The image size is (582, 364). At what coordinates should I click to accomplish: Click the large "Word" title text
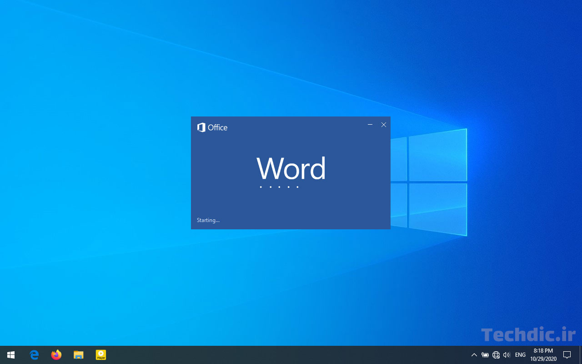tap(291, 168)
